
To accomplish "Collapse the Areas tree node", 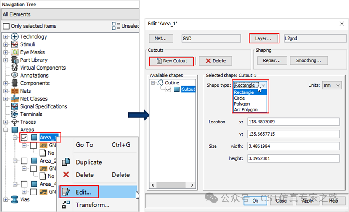I will [x=6, y=130].
